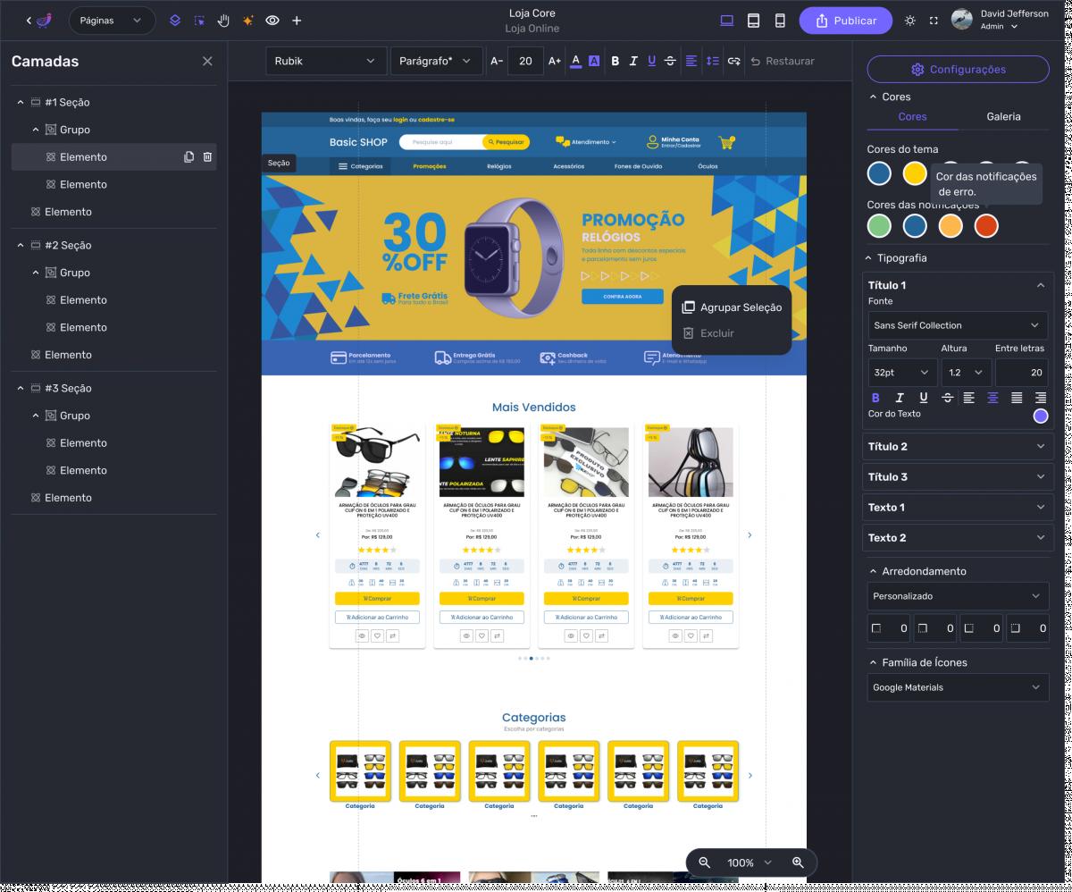Click the Publicar button
Screen dimensions: 1072x892
click(x=845, y=21)
